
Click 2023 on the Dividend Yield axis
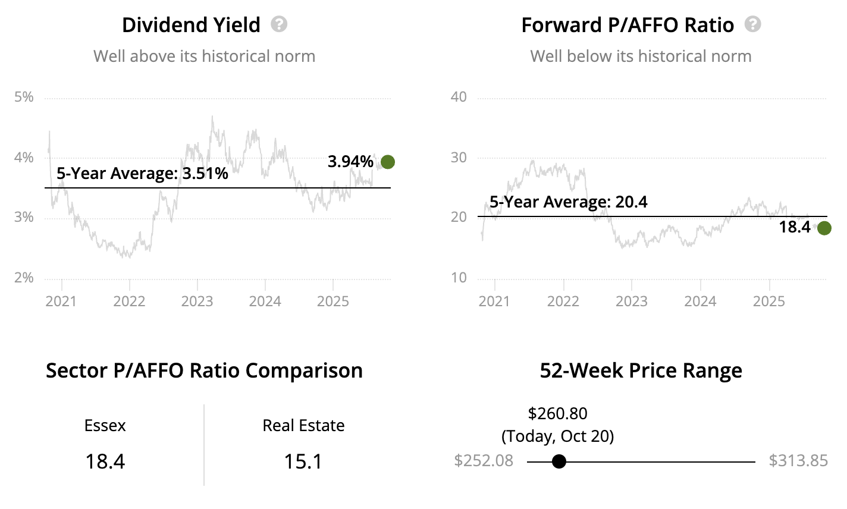pos(197,301)
